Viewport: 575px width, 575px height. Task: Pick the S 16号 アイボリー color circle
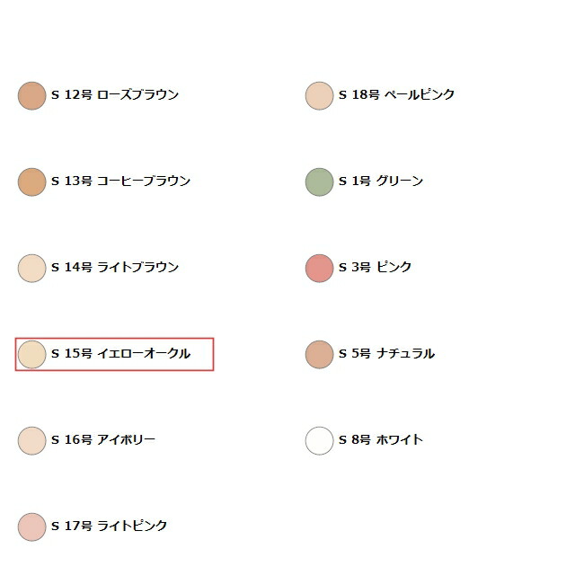point(31,440)
